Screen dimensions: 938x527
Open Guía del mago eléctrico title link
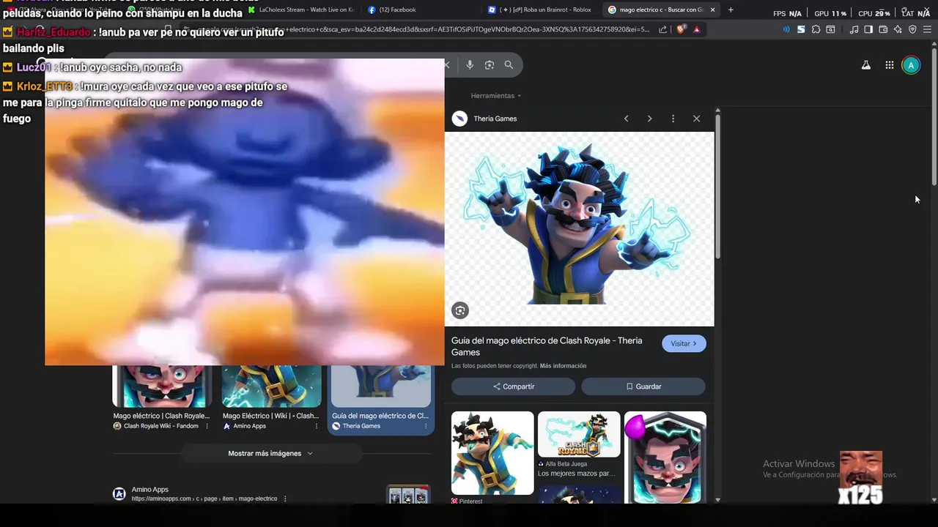pyautogui.click(x=547, y=346)
